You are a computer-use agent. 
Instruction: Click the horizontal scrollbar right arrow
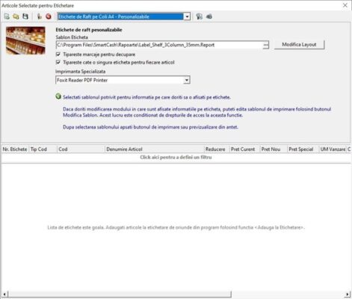tap(348, 295)
